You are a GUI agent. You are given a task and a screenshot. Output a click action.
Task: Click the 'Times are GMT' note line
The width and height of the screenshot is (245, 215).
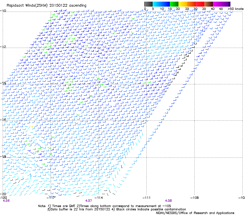pyautogui.click(x=105, y=206)
